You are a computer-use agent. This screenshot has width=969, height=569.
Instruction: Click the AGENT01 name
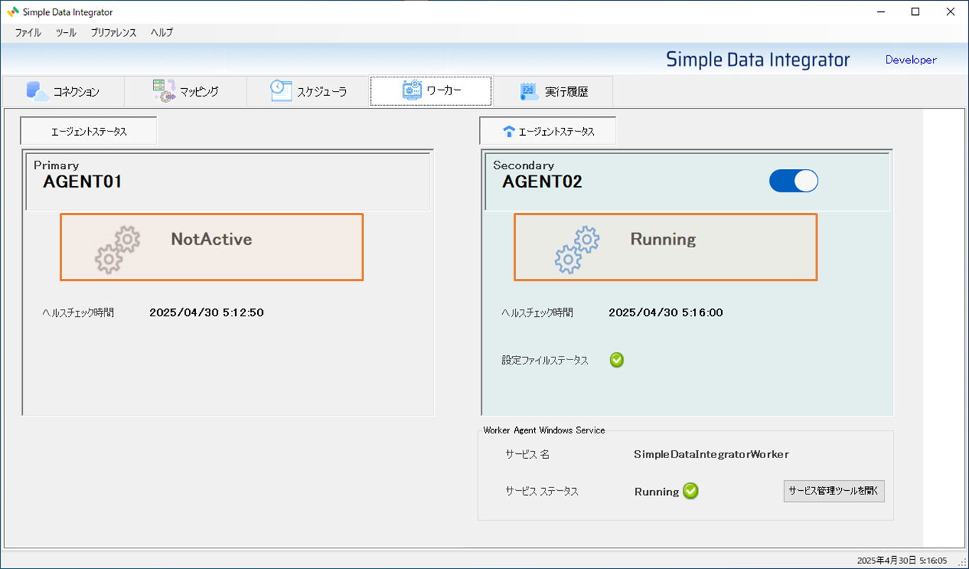click(x=82, y=182)
